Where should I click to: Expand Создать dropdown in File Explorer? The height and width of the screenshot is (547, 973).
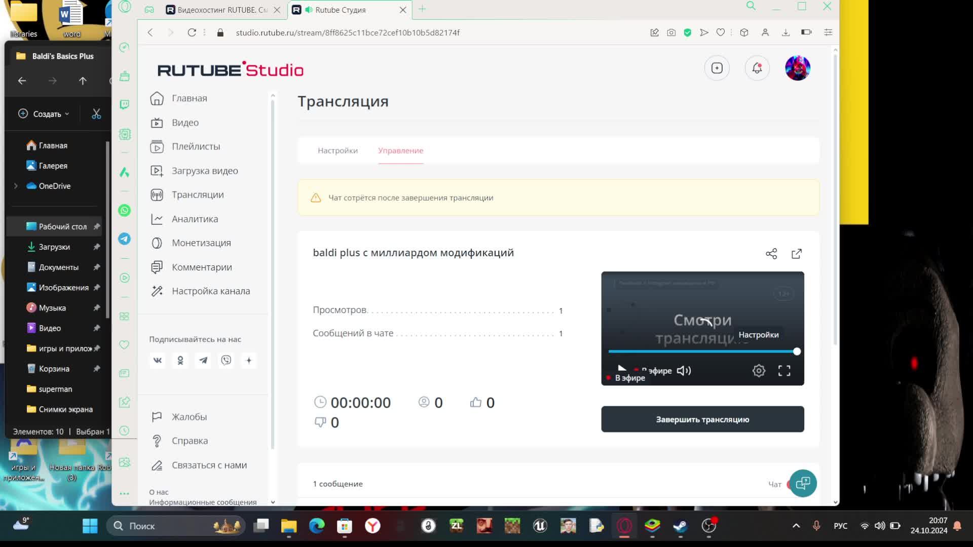(x=44, y=114)
